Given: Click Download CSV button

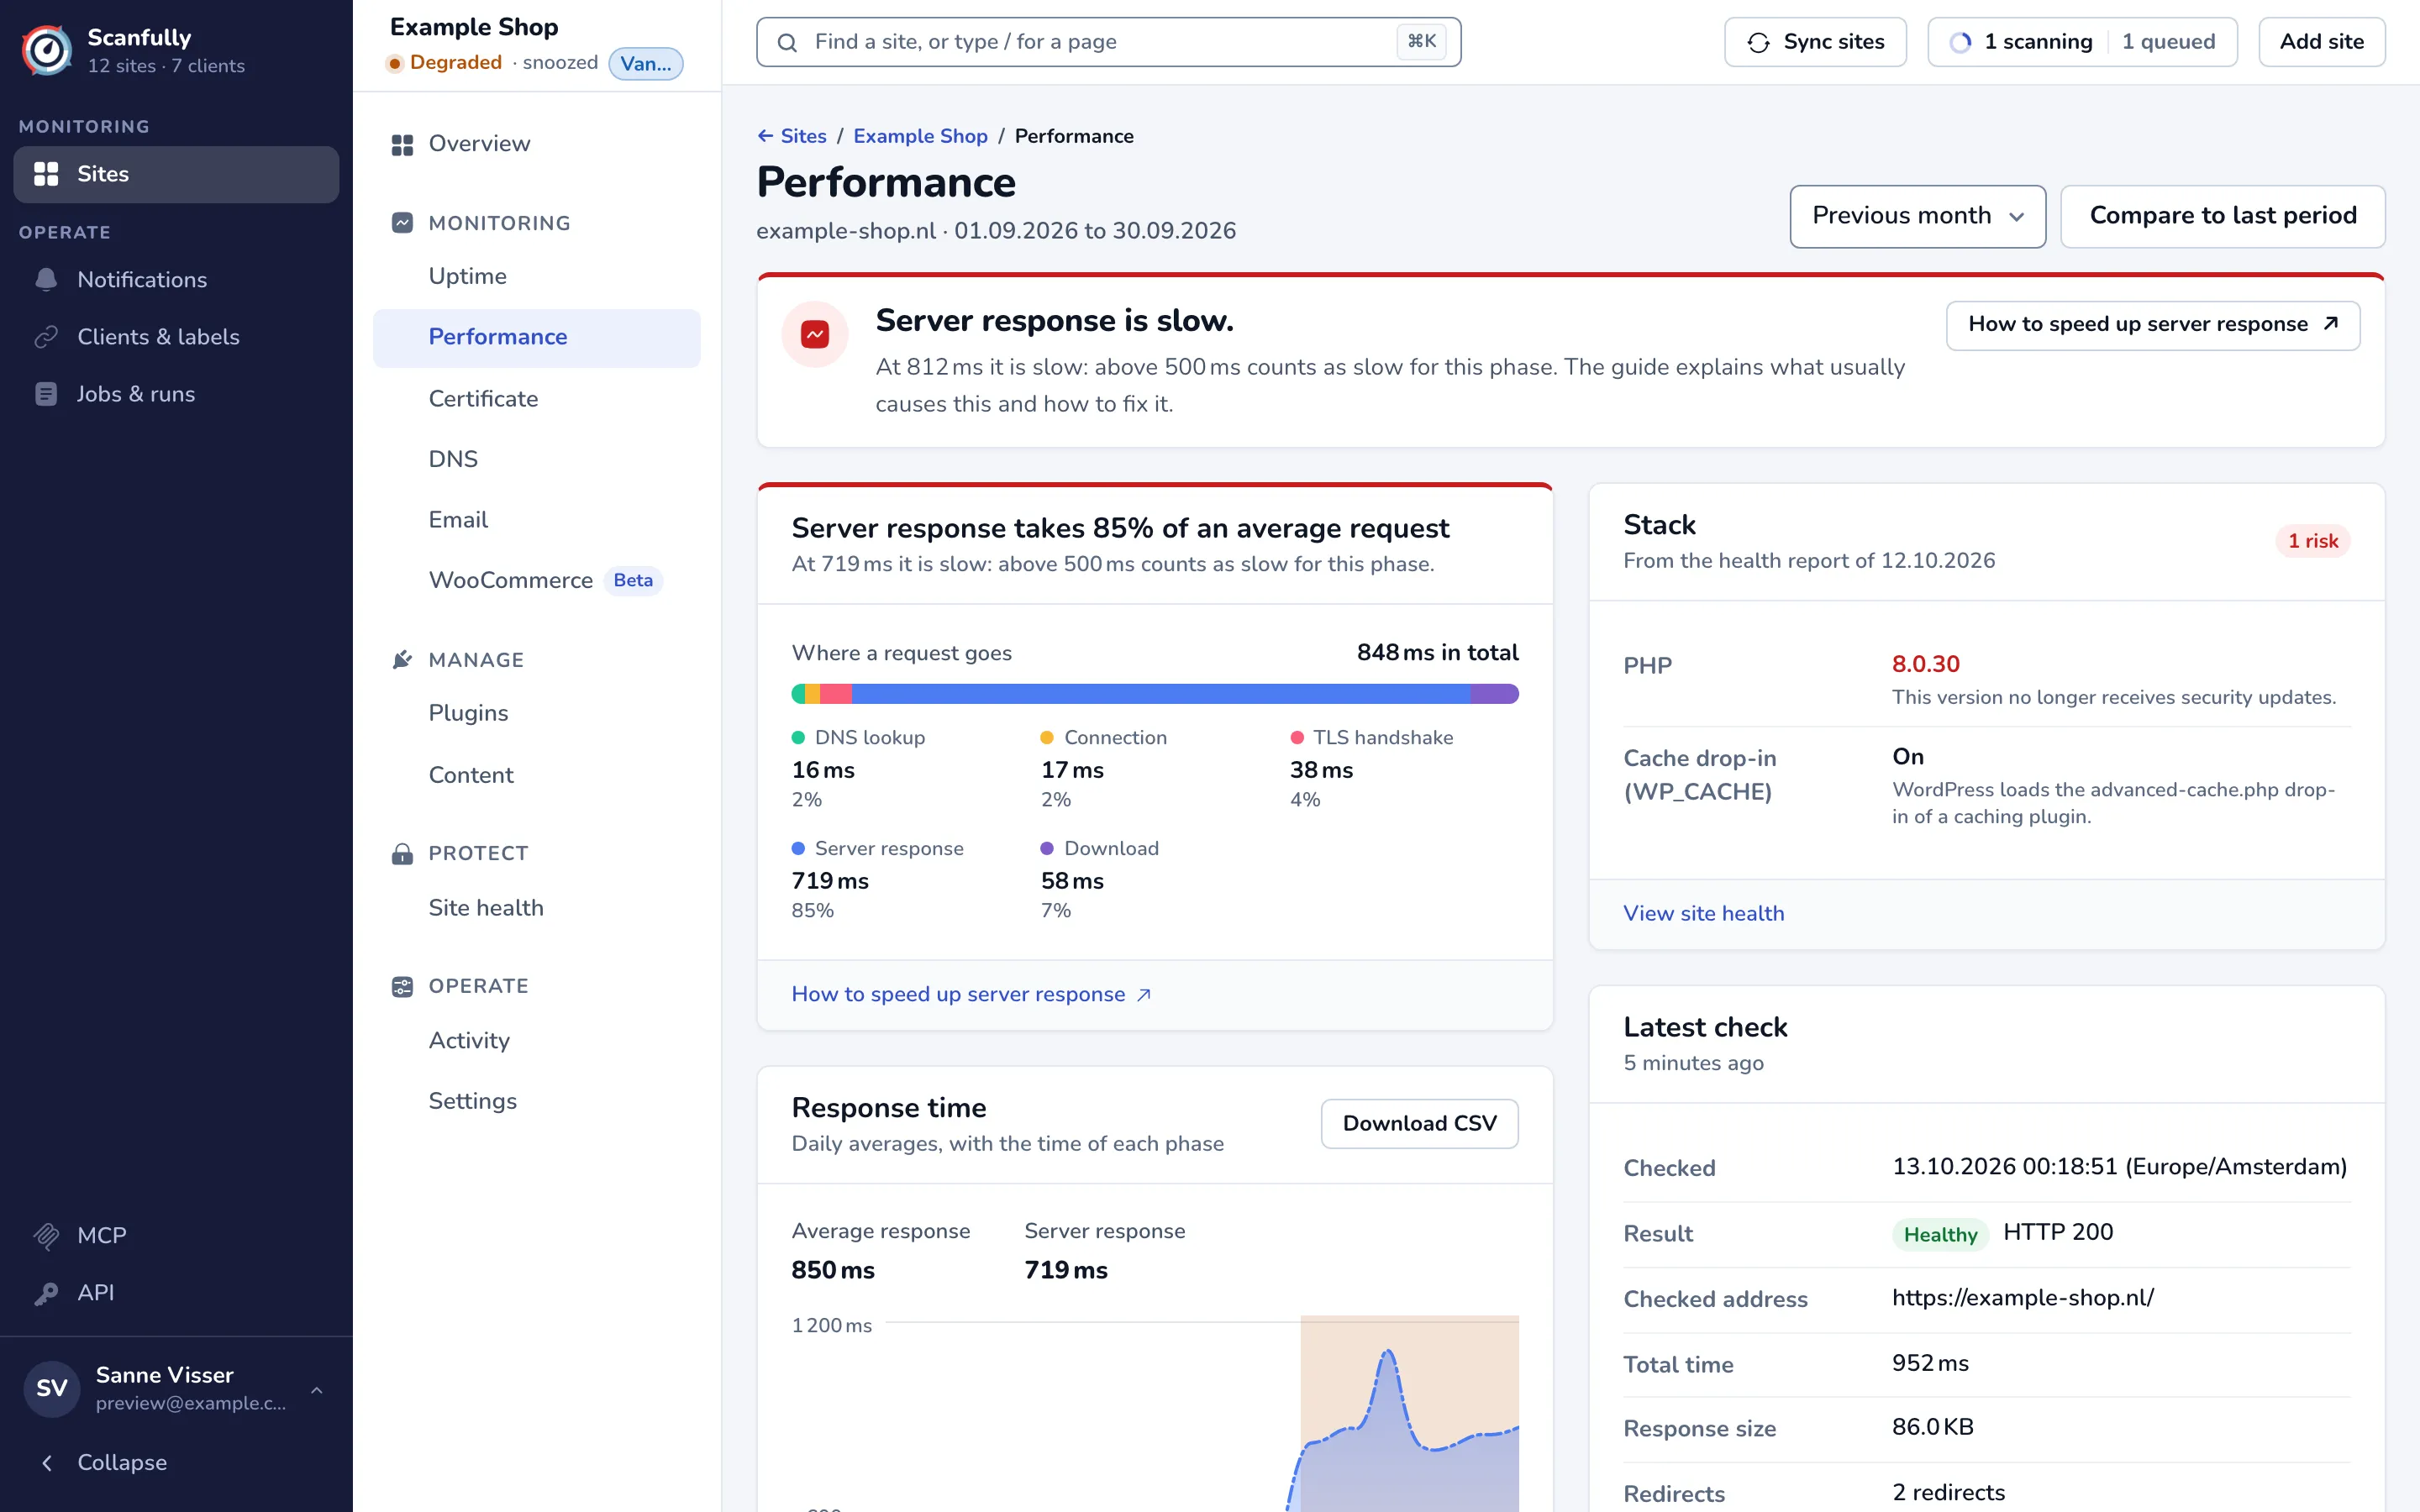Looking at the screenshot, I should (x=1419, y=1123).
